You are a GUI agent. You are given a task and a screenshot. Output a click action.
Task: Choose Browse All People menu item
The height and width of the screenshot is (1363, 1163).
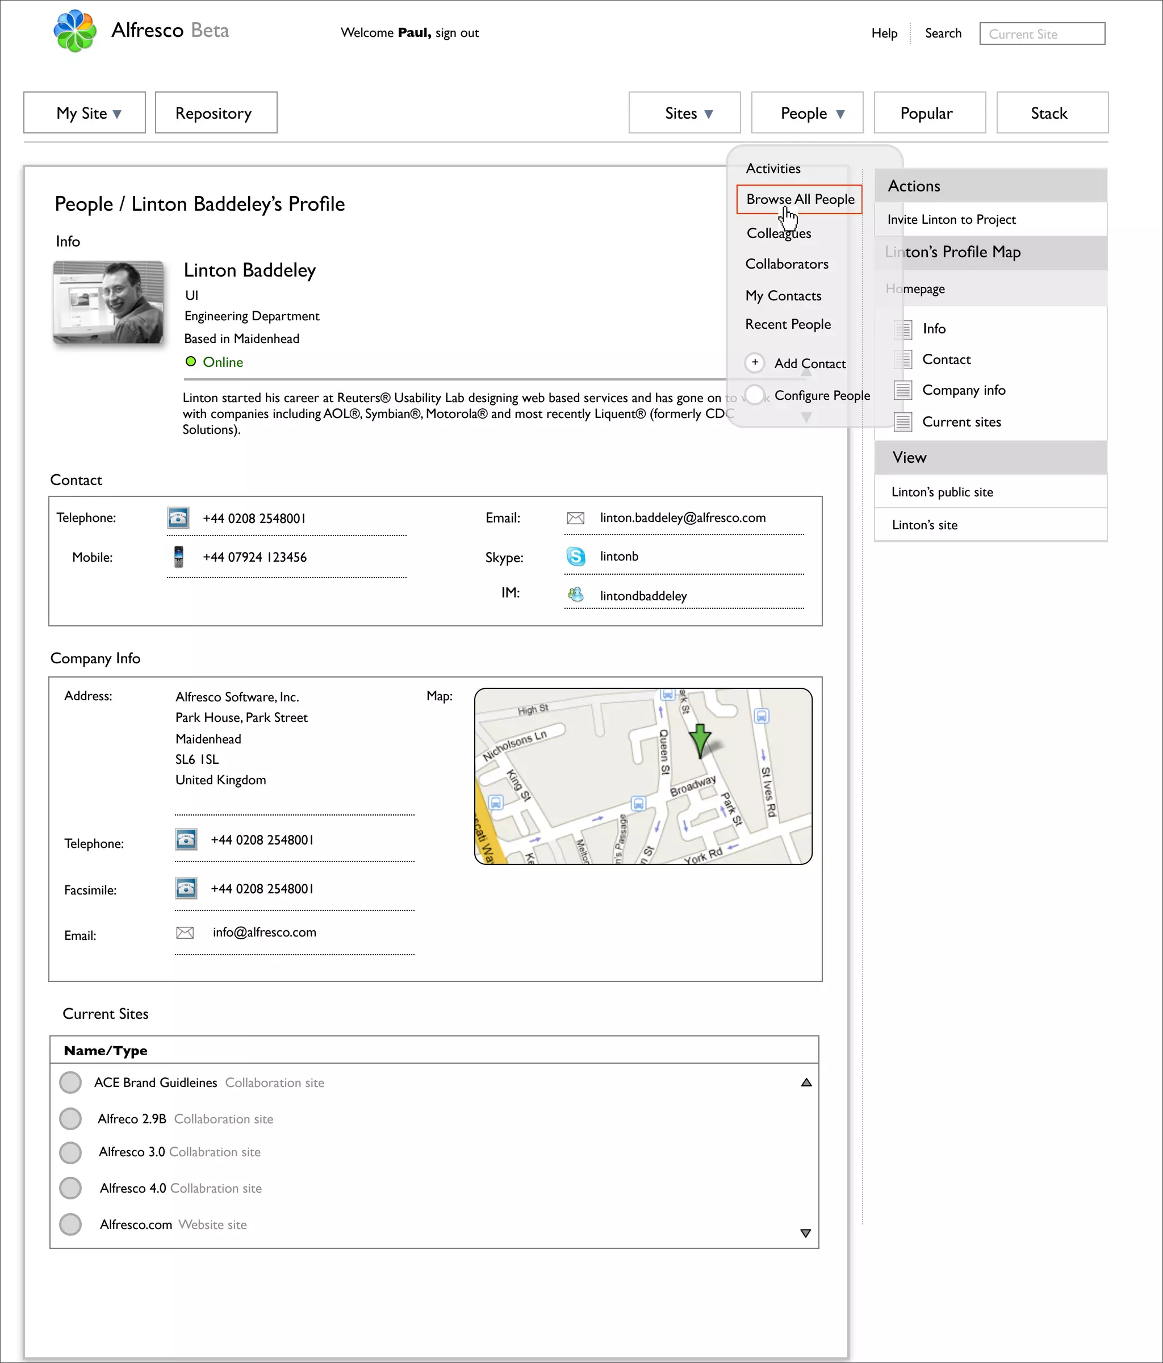(799, 199)
